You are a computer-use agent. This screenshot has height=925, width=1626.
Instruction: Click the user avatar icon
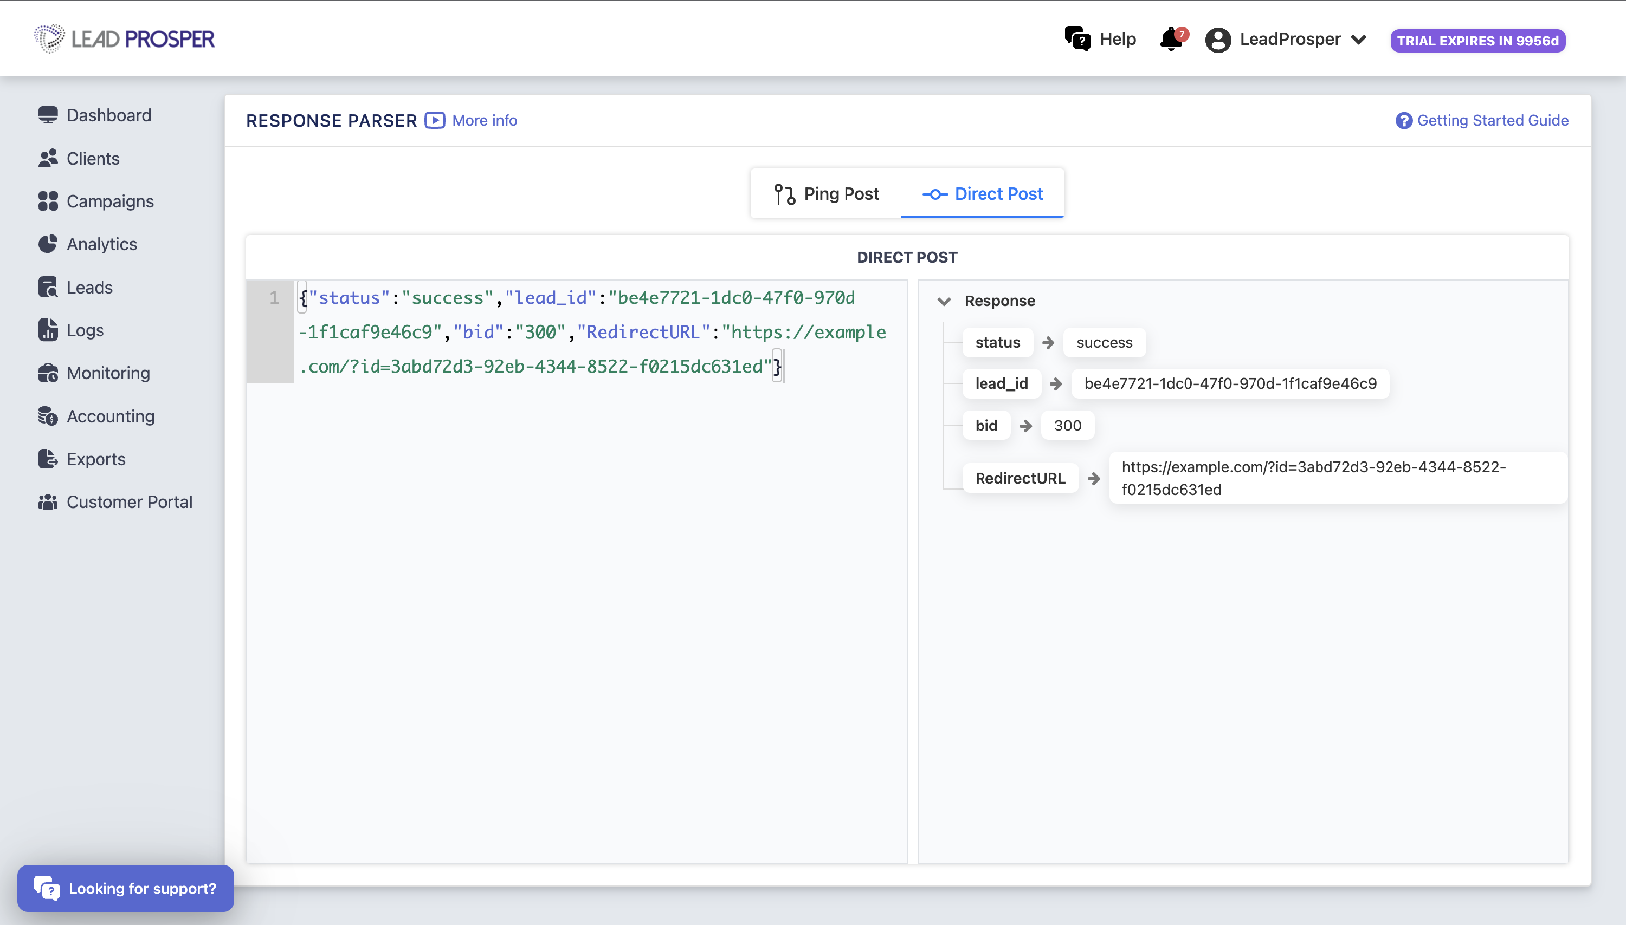[x=1218, y=40]
